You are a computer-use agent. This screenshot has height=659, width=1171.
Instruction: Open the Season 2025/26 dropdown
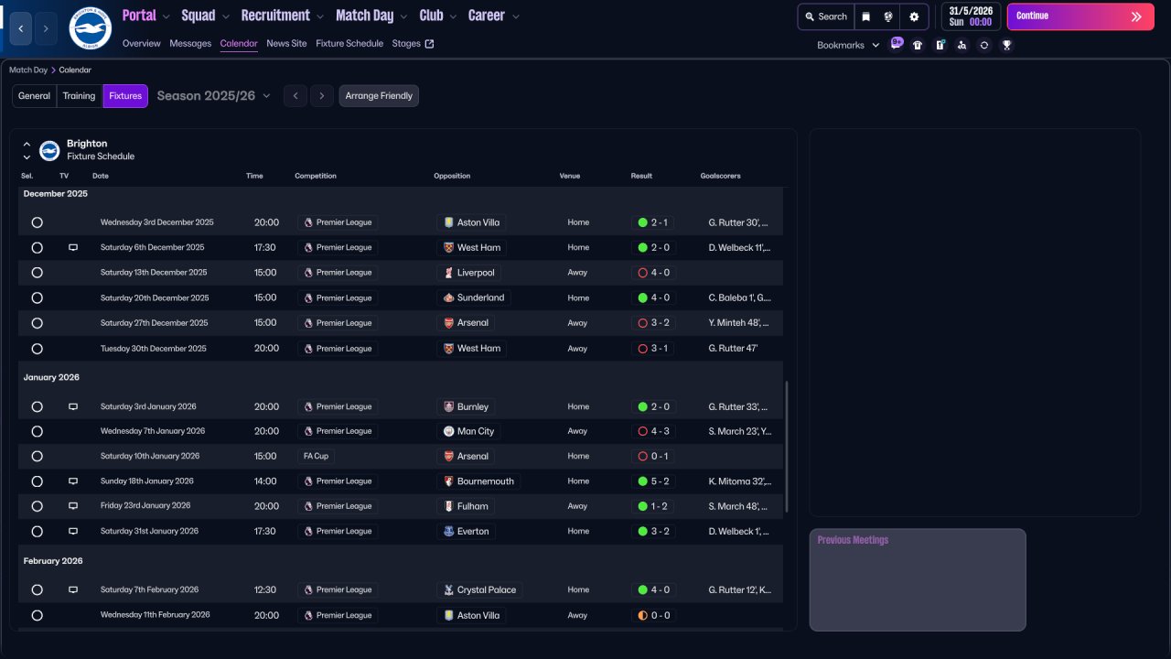click(214, 96)
